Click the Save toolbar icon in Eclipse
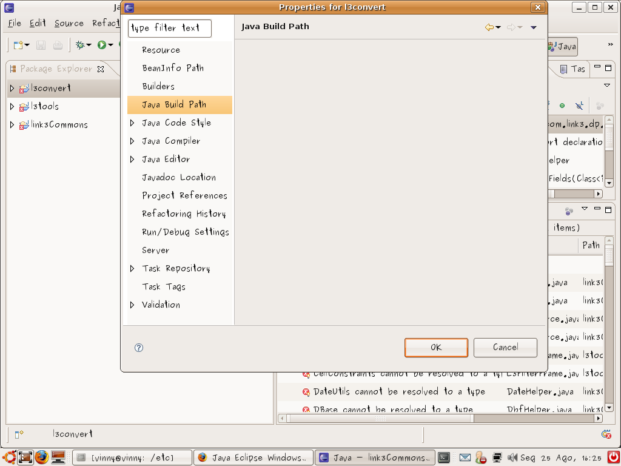 pos(41,45)
